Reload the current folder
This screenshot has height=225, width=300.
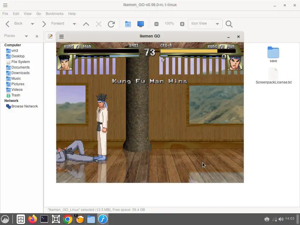tap(111, 24)
